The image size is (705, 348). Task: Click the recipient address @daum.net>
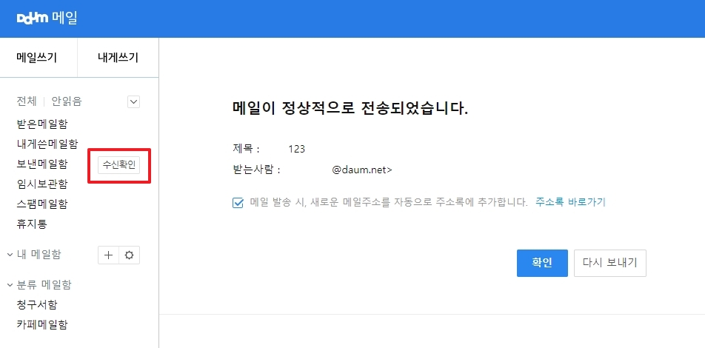pyautogui.click(x=362, y=170)
